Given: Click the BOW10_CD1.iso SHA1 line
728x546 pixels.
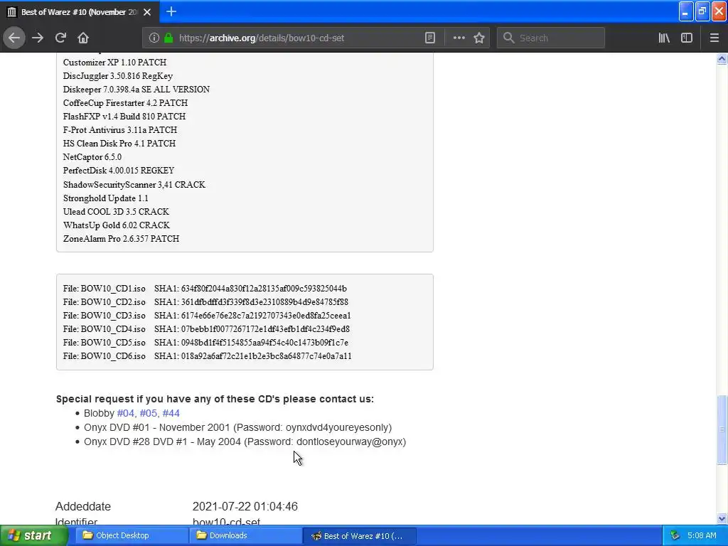Looking at the screenshot, I should [x=205, y=289].
